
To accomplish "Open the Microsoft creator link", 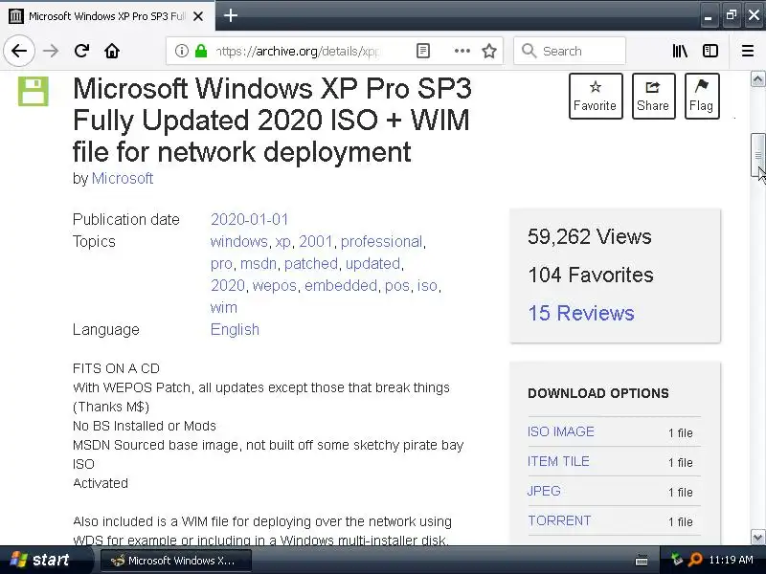I will pyautogui.click(x=123, y=178).
